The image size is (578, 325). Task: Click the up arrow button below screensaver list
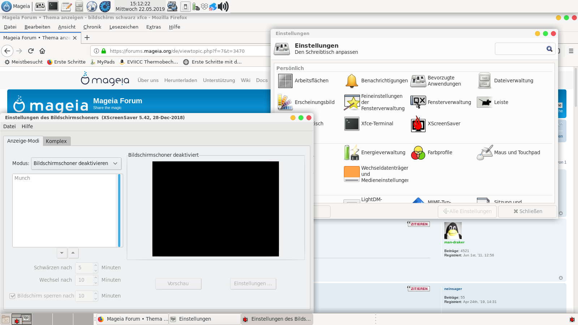pos(73,253)
